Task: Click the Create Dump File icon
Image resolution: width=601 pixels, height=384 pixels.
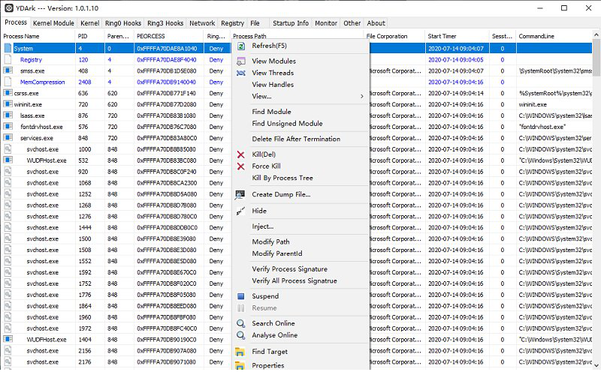Action: coord(240,195)
